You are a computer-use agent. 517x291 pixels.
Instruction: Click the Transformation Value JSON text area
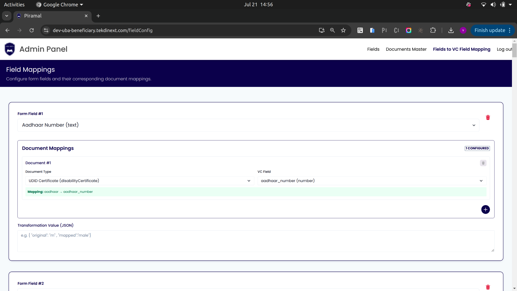tap(255, 241)
